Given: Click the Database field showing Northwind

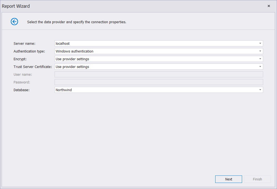Looking at the screenshot, I should [x=138, y=90].
